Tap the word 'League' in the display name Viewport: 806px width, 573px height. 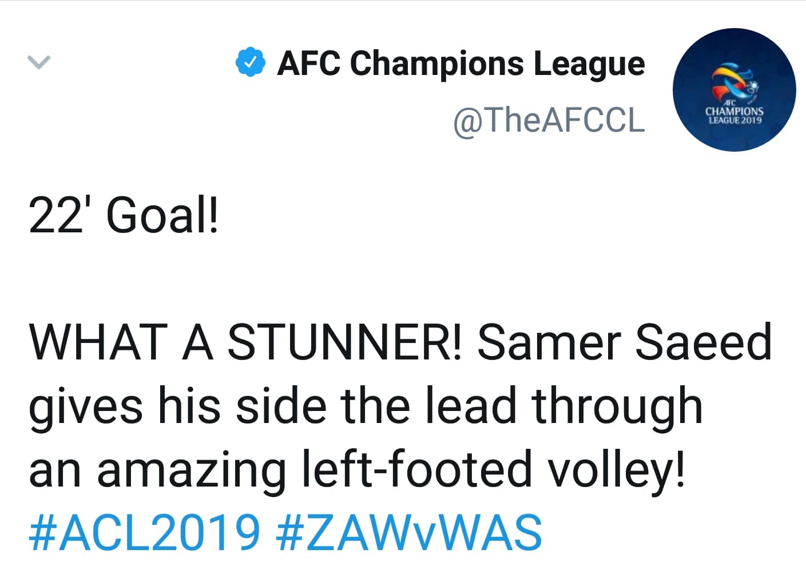(x=589, y=64)
